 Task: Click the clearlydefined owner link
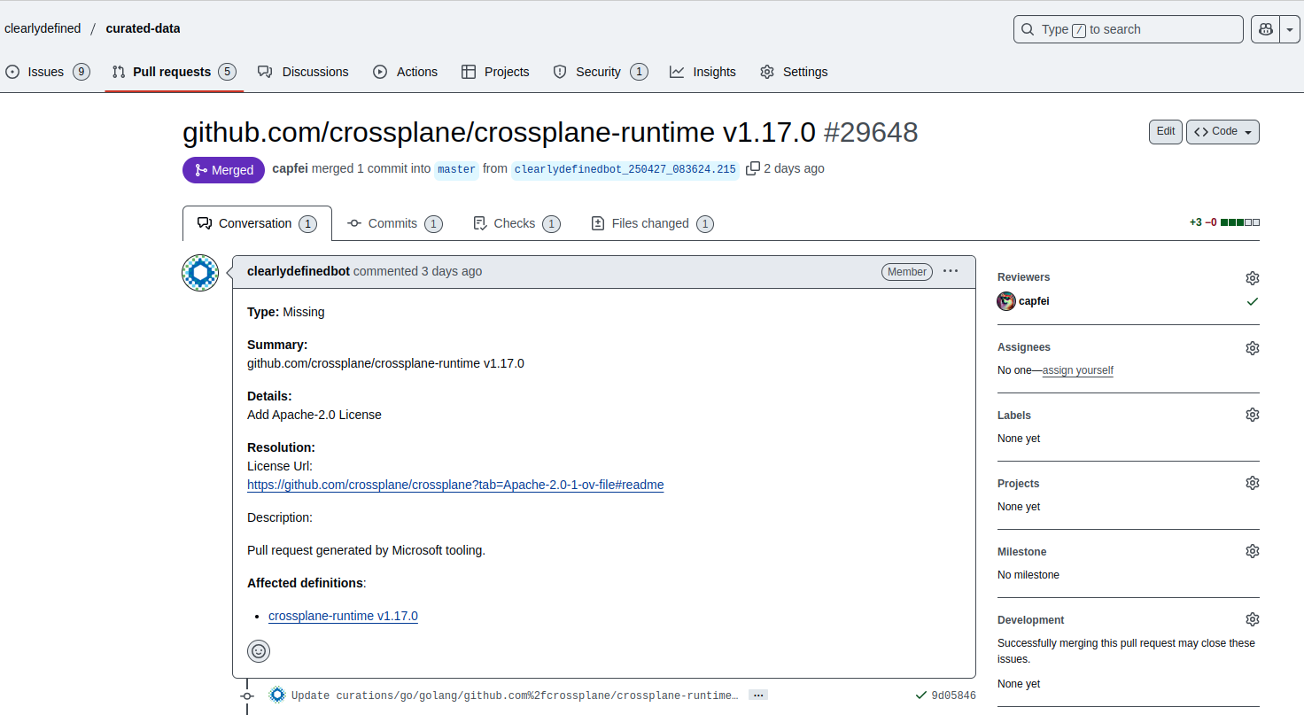click(43, 28)
